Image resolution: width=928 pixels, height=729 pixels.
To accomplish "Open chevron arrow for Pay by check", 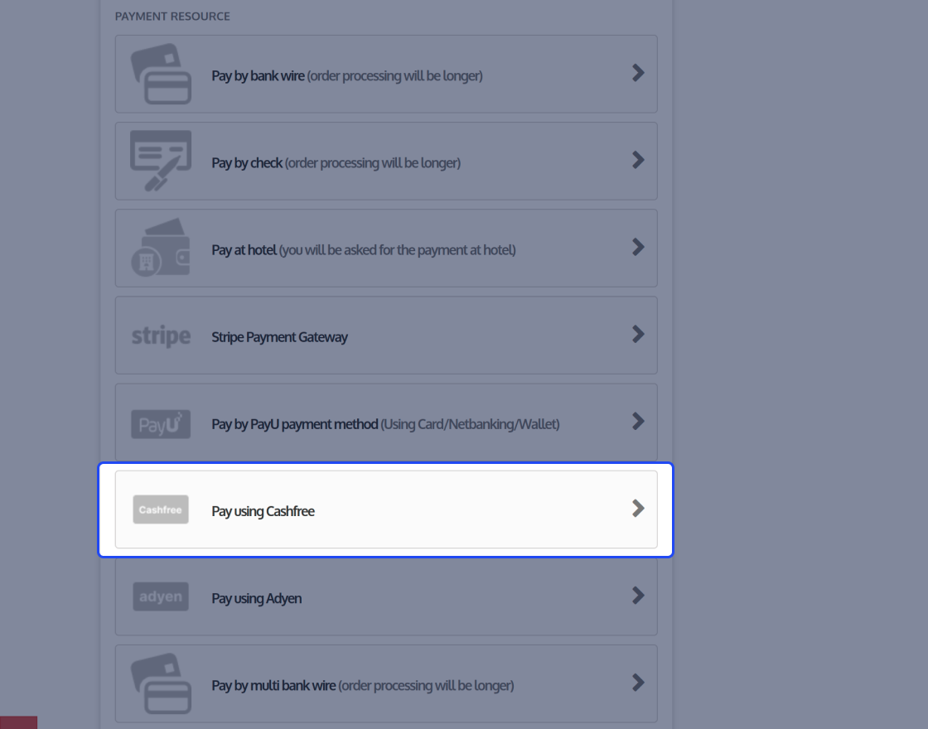I will (638, 160).
